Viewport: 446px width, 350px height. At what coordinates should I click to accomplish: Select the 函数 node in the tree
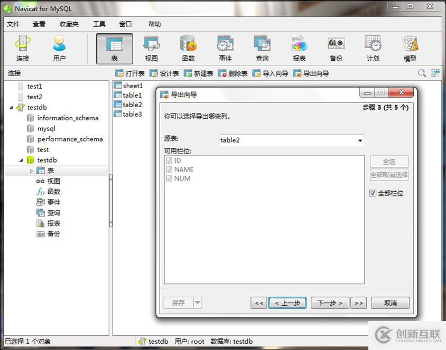49,192
